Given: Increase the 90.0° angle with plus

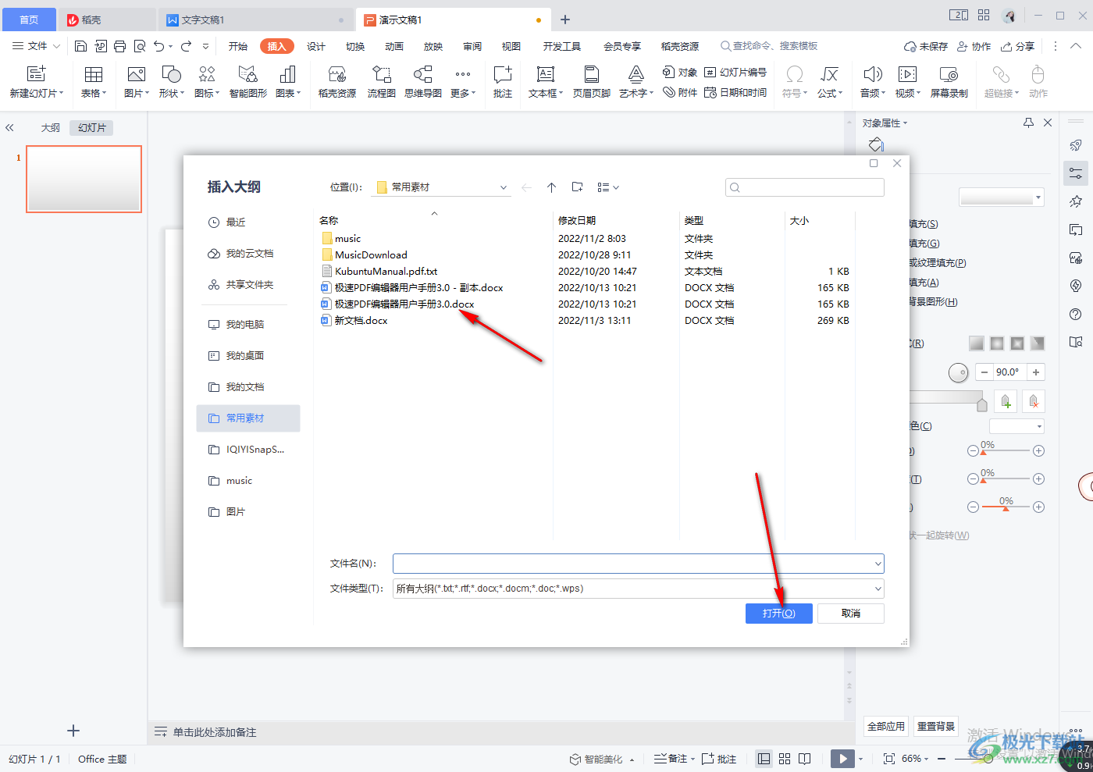Looking at the screenshot, I should pyautogui.click(x=1036, y=372).
